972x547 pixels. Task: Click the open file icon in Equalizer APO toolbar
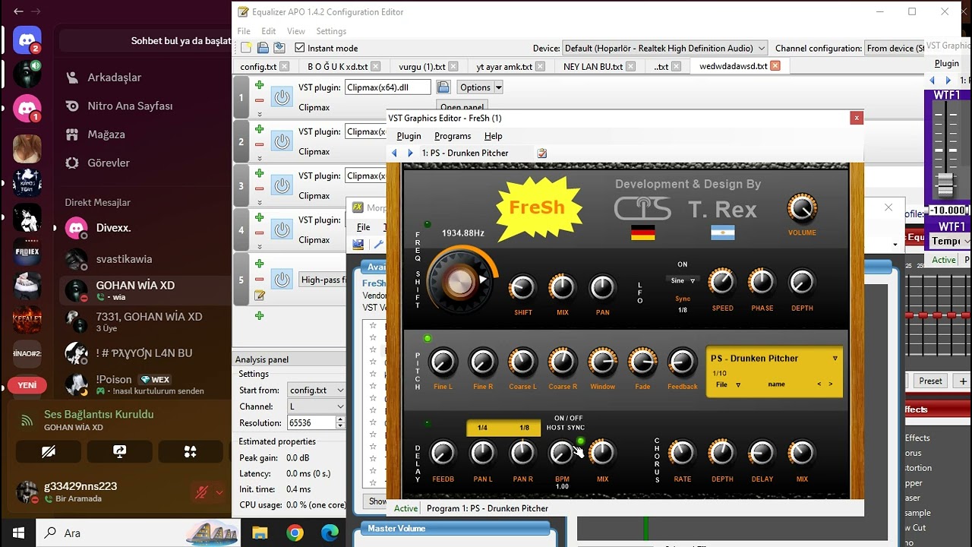click(x=263, y=48)
